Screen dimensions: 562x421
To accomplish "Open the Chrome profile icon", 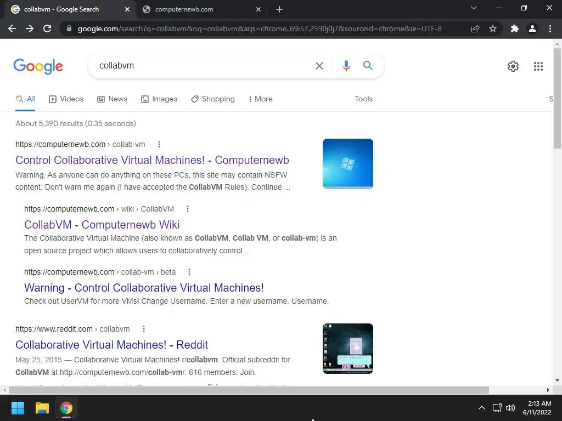I will point(532,29).
